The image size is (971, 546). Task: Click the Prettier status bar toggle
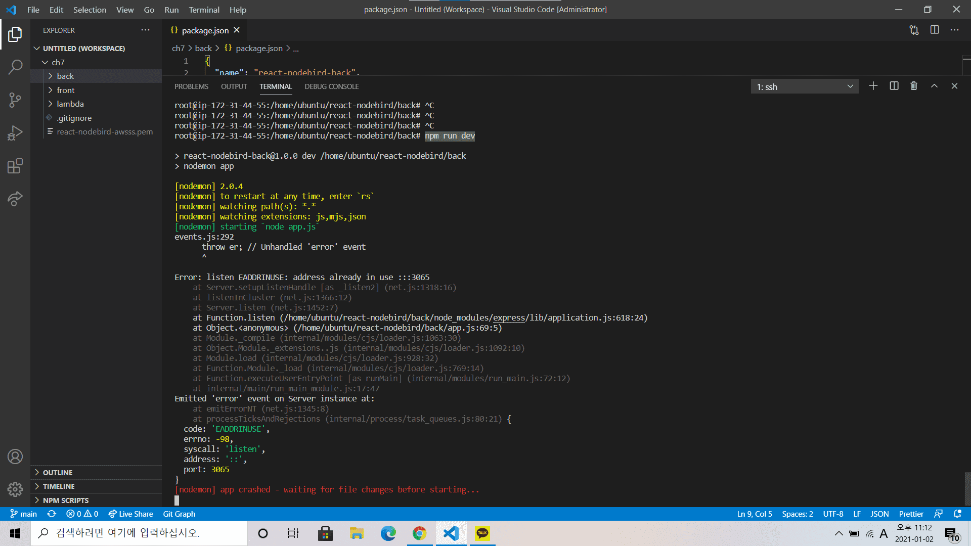pyautogui.click(x=911, y=514)
